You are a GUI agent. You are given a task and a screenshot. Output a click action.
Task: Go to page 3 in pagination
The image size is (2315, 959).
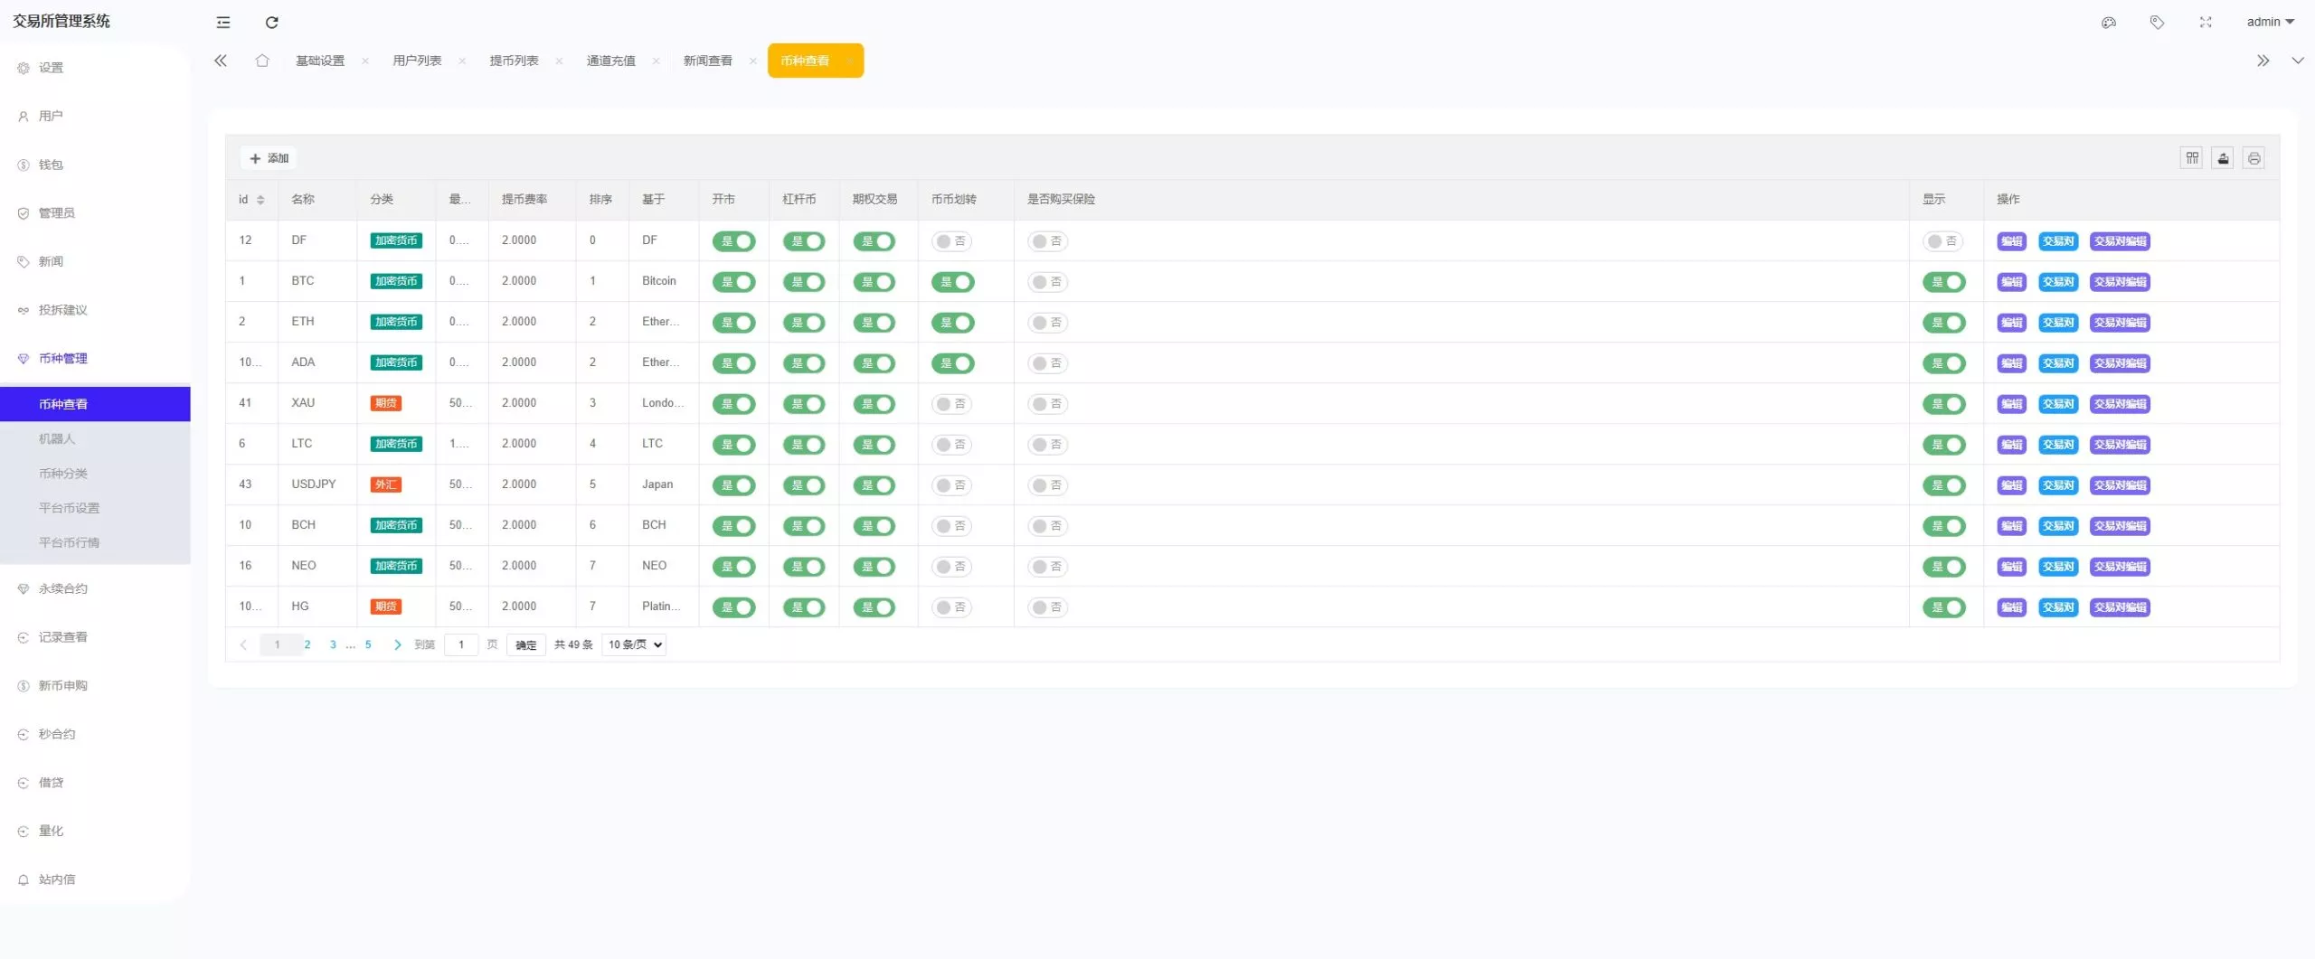point(332,644)
